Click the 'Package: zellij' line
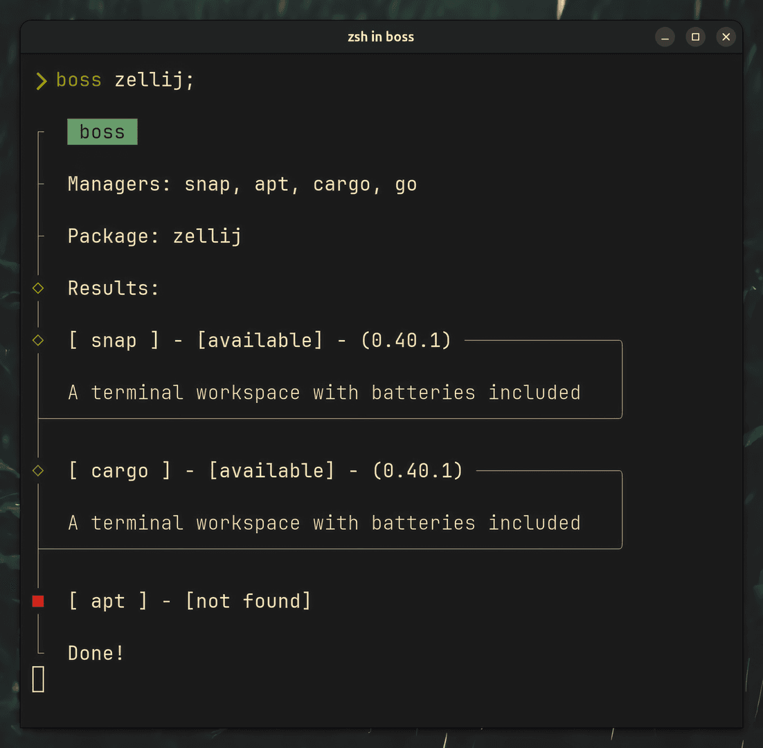This screenshot has width=763, height=748. click(x=154, y=236)
